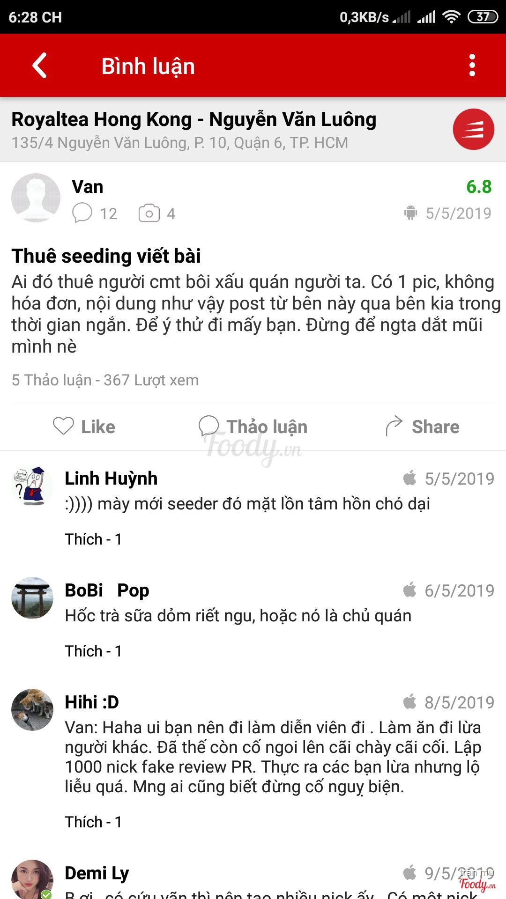Tap the red round menu icon
This screenshot has width=506, height=899.
[473, 129]
